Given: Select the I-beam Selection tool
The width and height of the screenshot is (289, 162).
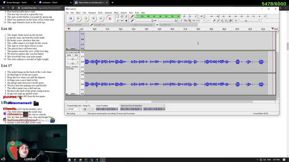Looking at the screenshot, I should (118, 17).
